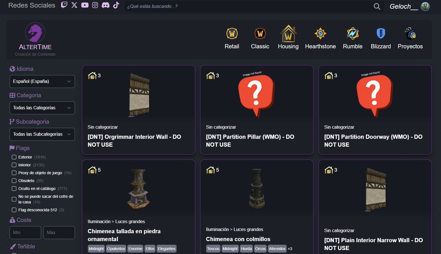Focus the ¿Qué estás buscando? search field

(248, 6)
